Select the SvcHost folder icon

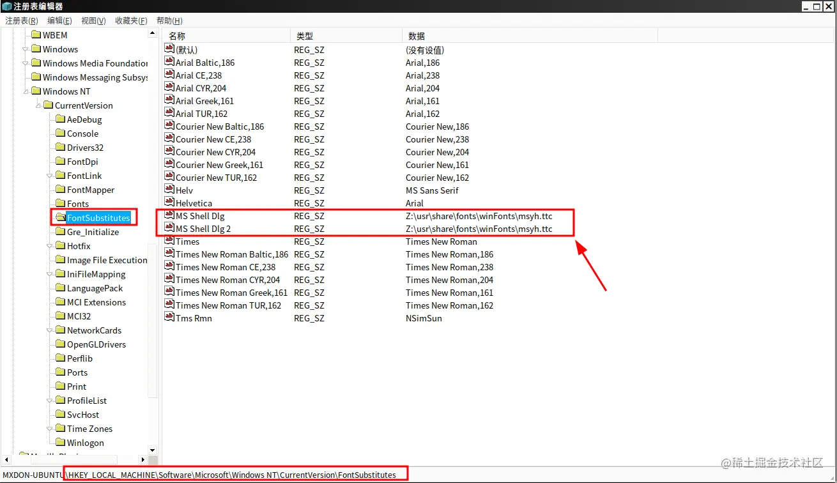pyautogui.click(x=61, y=415)
